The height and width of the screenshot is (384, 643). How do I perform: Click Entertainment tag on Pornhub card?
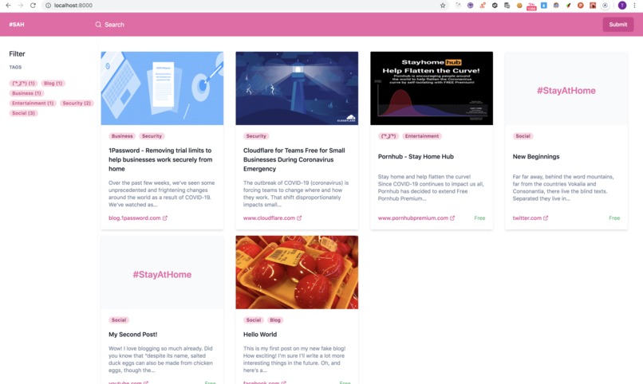pos(422,136)
